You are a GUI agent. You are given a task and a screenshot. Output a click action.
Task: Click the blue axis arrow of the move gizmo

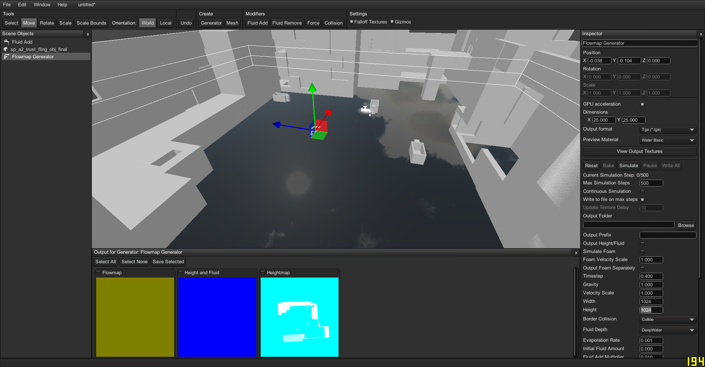(277, 125)
